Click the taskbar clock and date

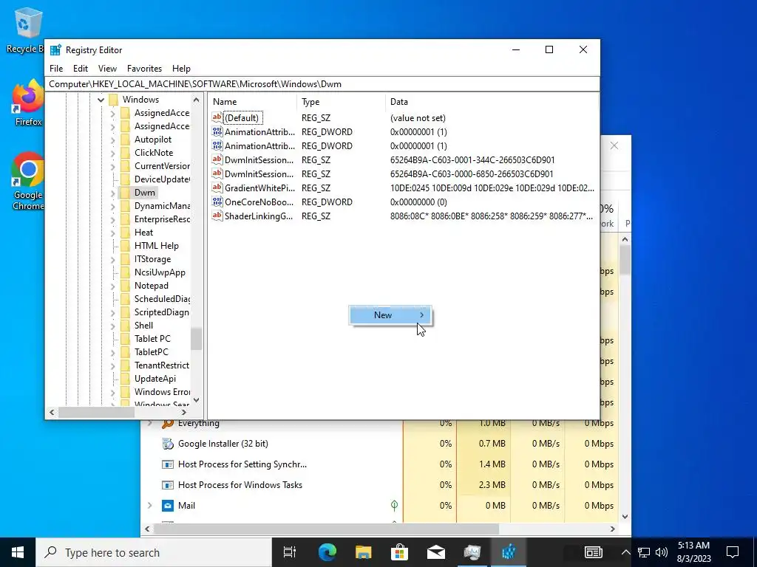coord(693,552)
